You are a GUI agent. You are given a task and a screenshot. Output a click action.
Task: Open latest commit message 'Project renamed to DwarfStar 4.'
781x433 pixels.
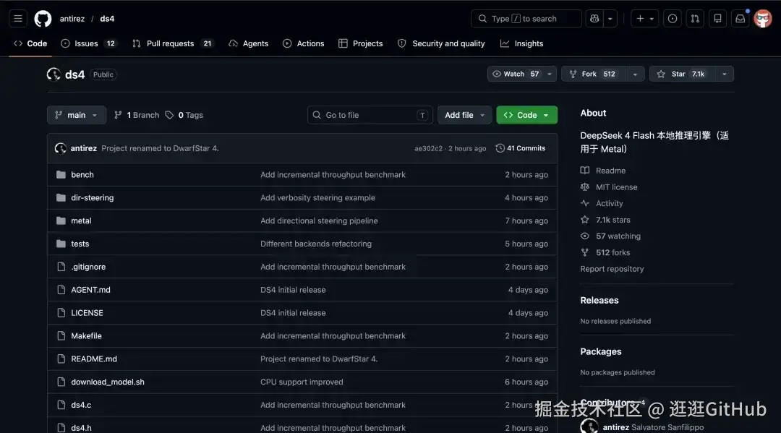(160, 148)
